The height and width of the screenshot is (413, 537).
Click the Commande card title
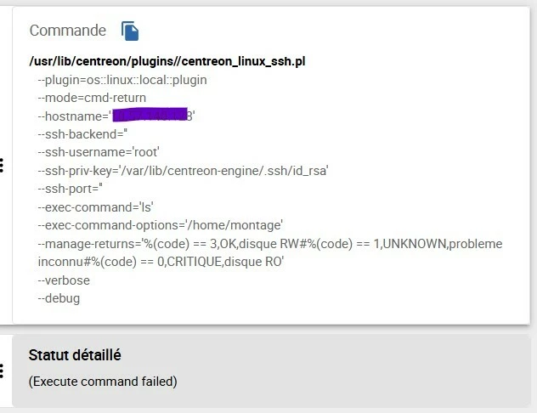click(68, 31)
